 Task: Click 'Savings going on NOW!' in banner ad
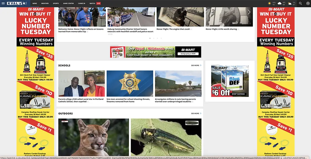tap(188, 54)
